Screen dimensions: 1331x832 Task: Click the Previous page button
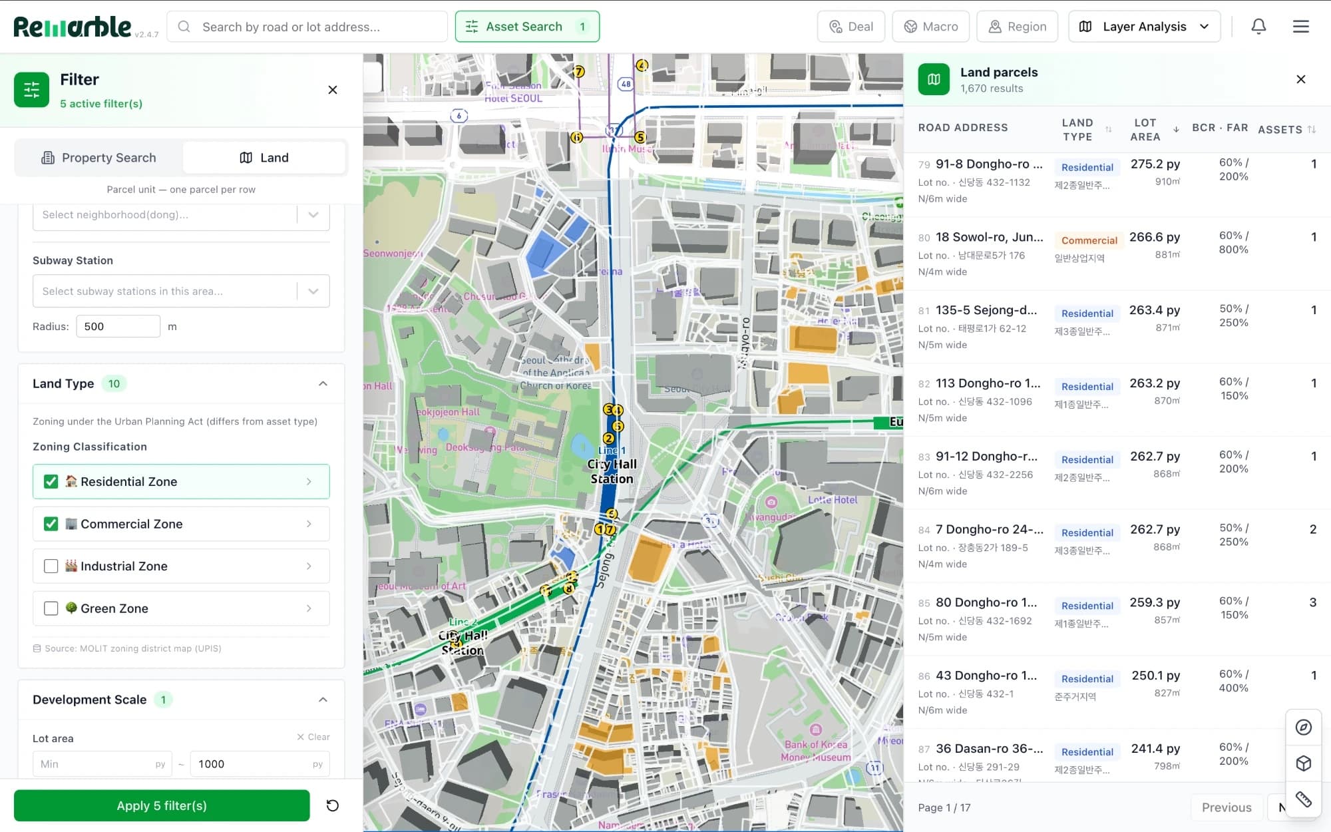[1227, 807]
